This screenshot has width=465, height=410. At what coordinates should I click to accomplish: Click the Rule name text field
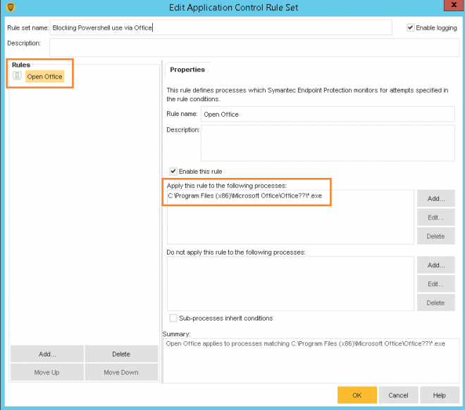[x=328, y=114]
